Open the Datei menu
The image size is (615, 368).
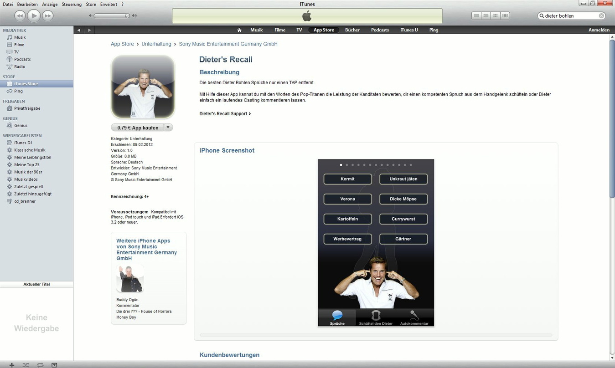8,4
